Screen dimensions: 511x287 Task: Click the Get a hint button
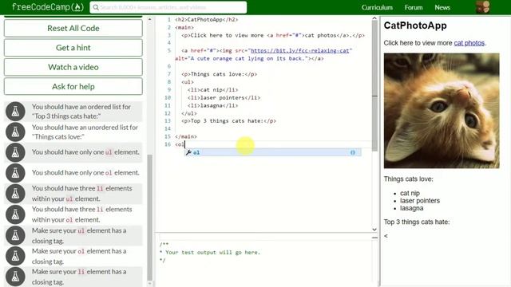(x=73, y=48)
